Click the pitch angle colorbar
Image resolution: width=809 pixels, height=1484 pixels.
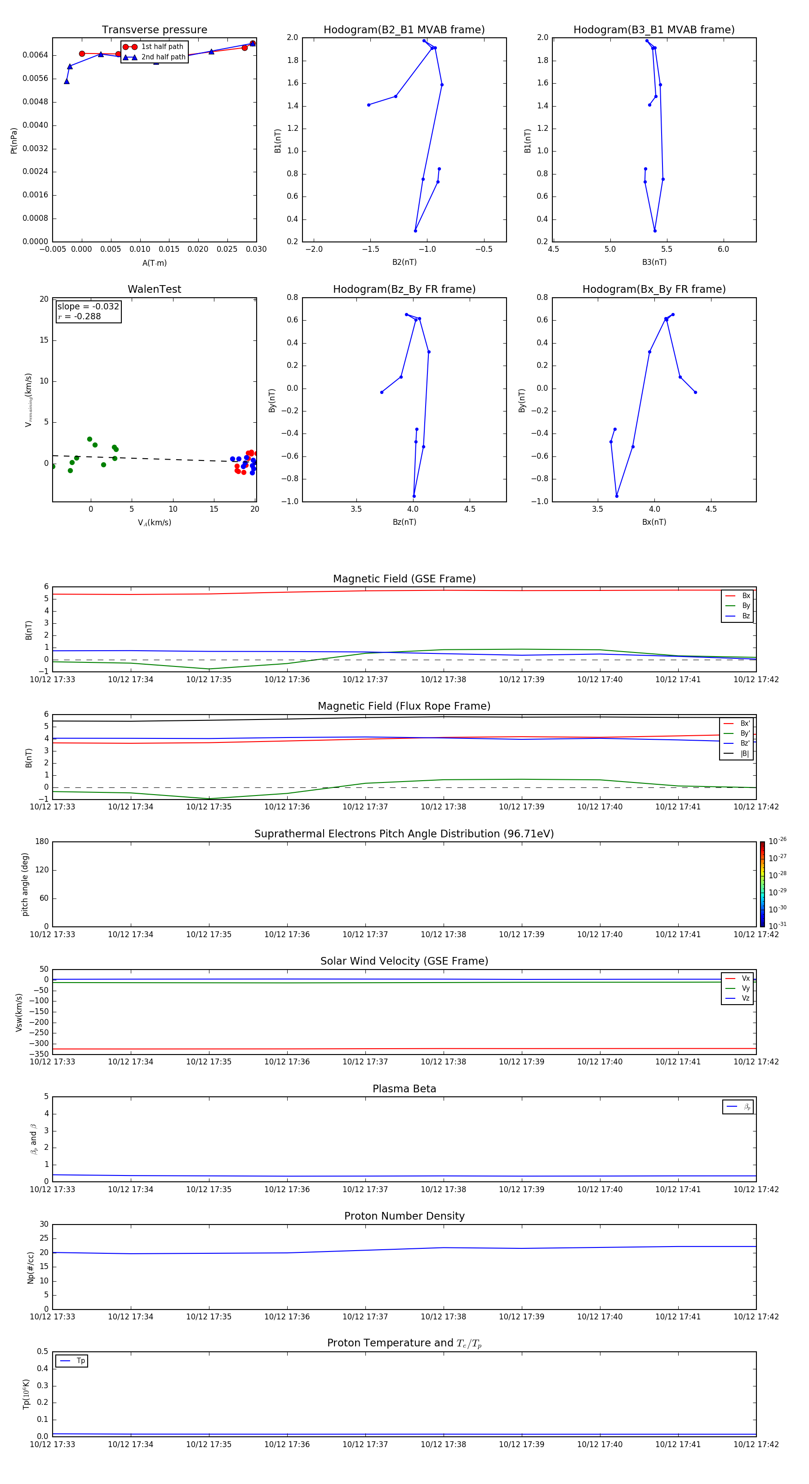coord(762,884)
